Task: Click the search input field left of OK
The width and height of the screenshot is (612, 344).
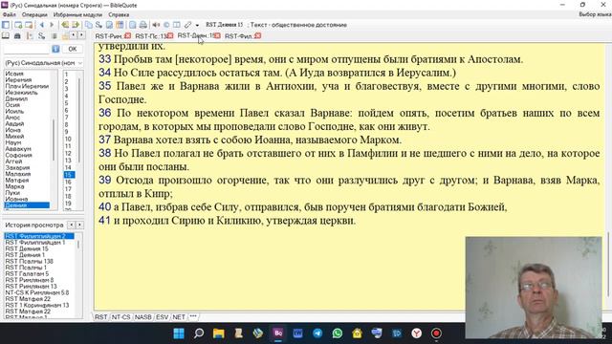Action: pos(27,49)
